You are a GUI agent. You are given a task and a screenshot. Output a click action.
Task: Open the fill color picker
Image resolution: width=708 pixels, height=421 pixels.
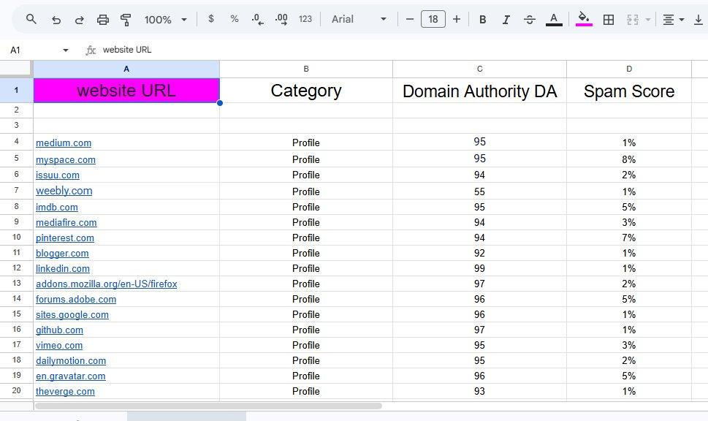pyautogui.click(x=584, y=20)
